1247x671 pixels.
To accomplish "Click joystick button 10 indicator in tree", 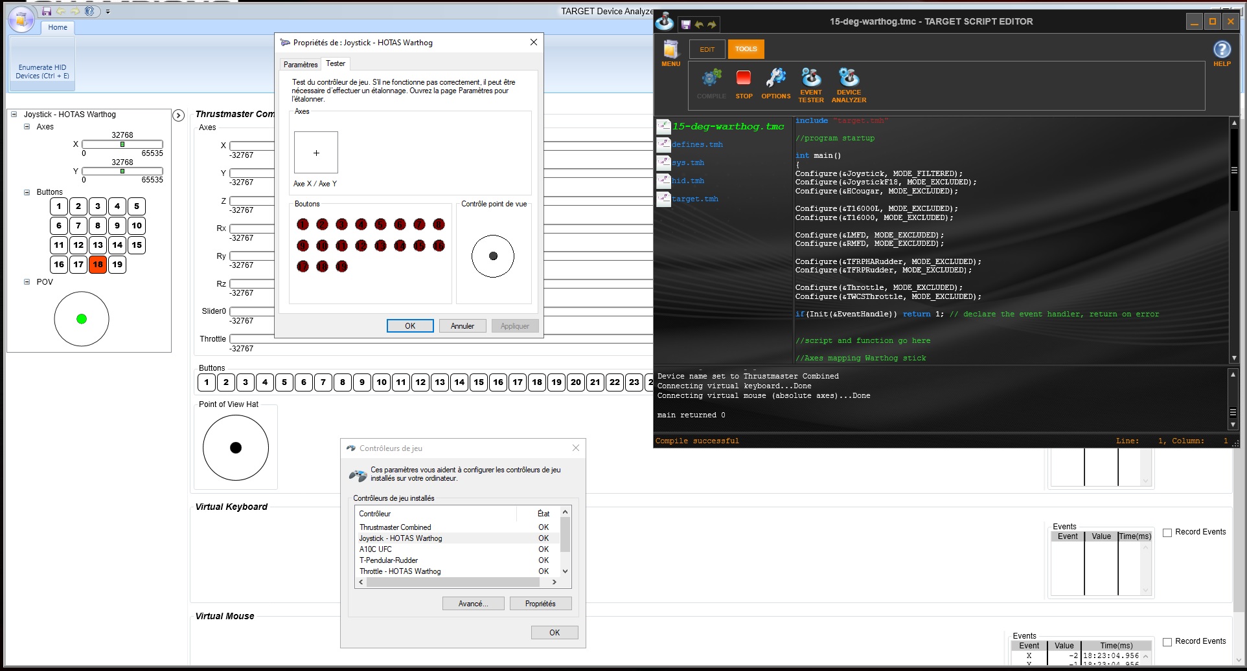I will click(x=137, y=226).
